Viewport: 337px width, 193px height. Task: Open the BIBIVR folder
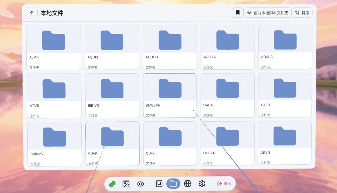point(112,96)
